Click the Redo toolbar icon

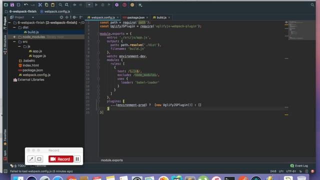(32, 4)
